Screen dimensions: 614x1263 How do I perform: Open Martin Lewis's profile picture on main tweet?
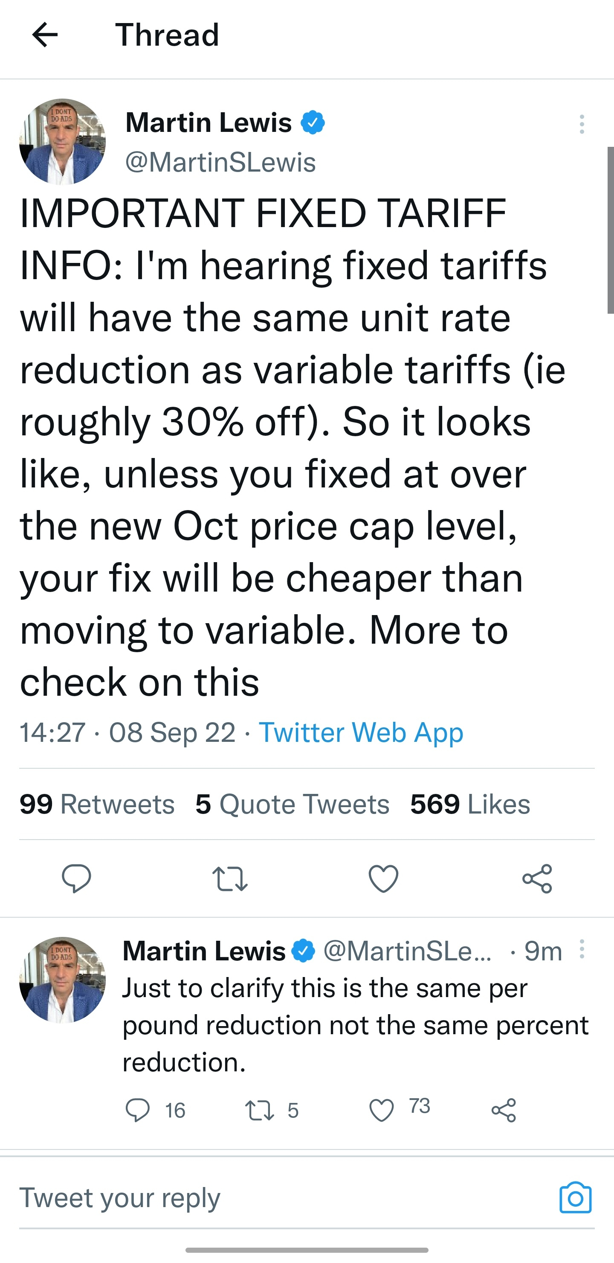[x=62, y=142]
